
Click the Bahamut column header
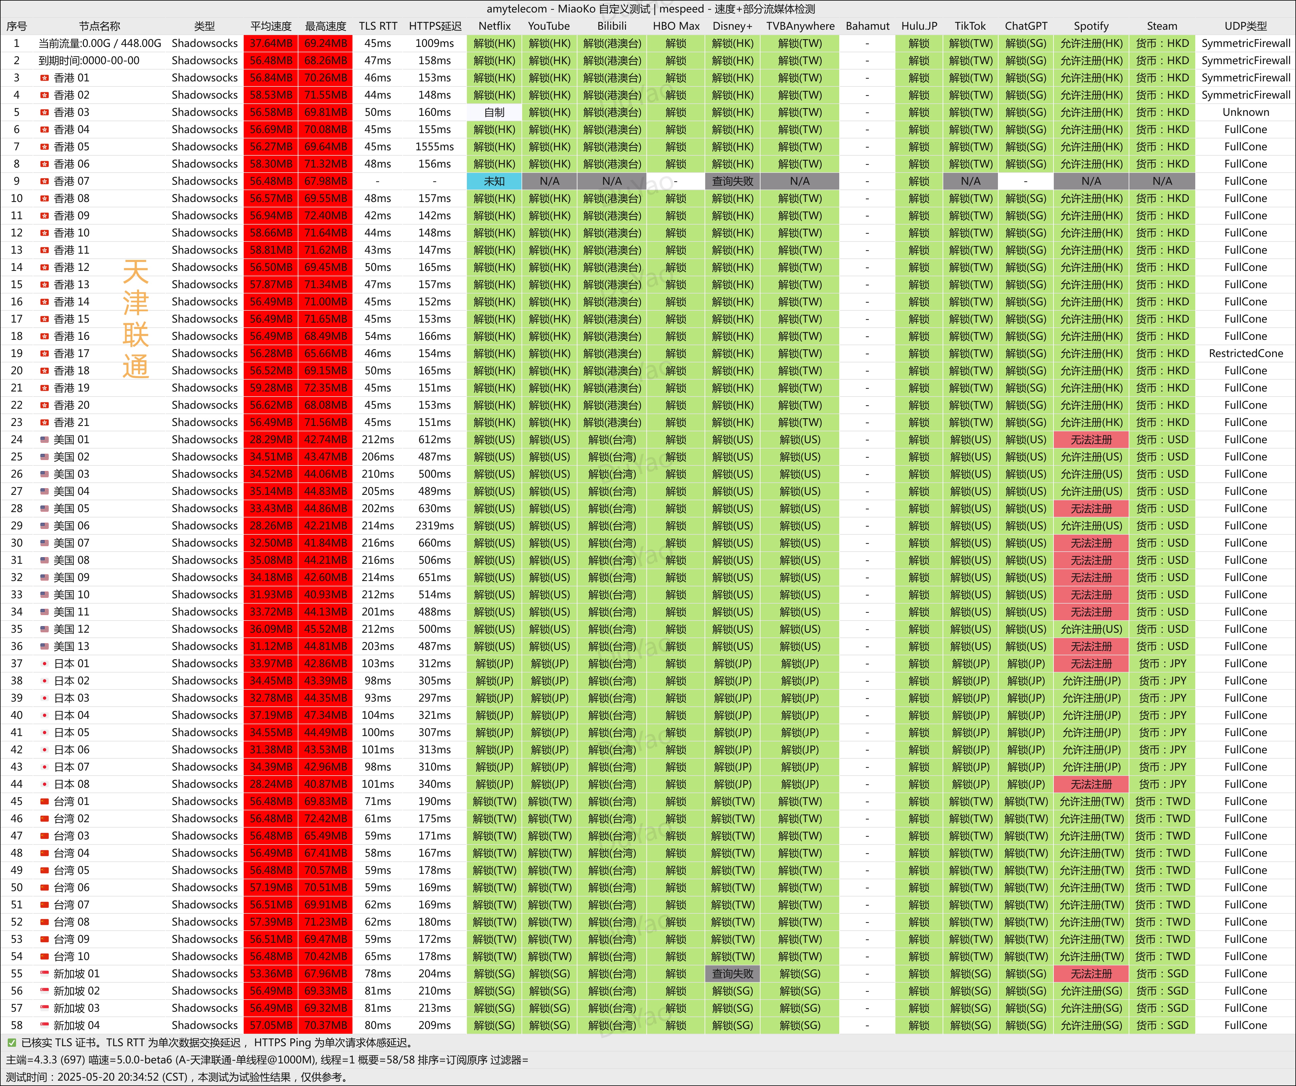[x=867, y=26]
